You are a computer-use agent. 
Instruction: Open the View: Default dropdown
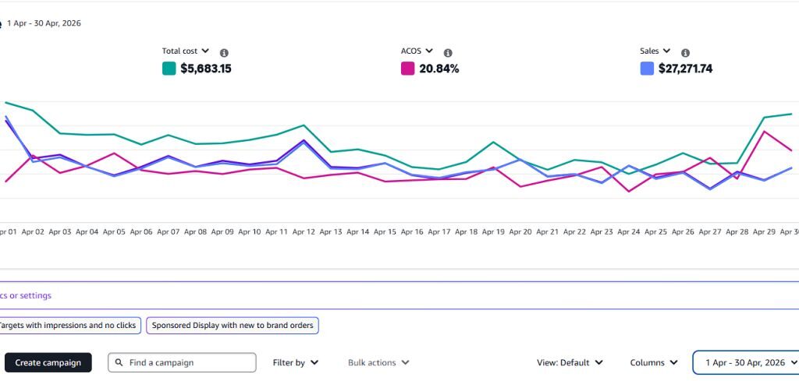tap(570, 362)
